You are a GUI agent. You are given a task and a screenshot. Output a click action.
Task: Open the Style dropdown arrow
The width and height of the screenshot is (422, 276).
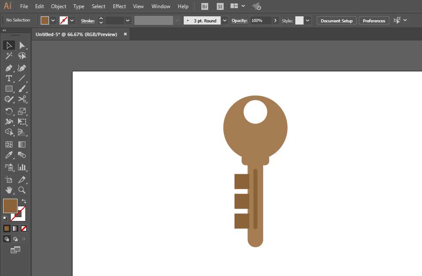[307, 21]
